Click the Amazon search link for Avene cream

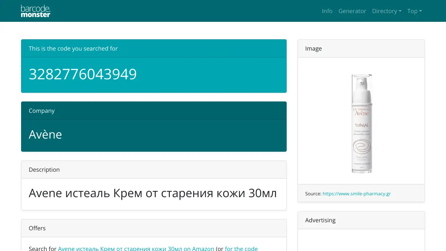point(136,248)
